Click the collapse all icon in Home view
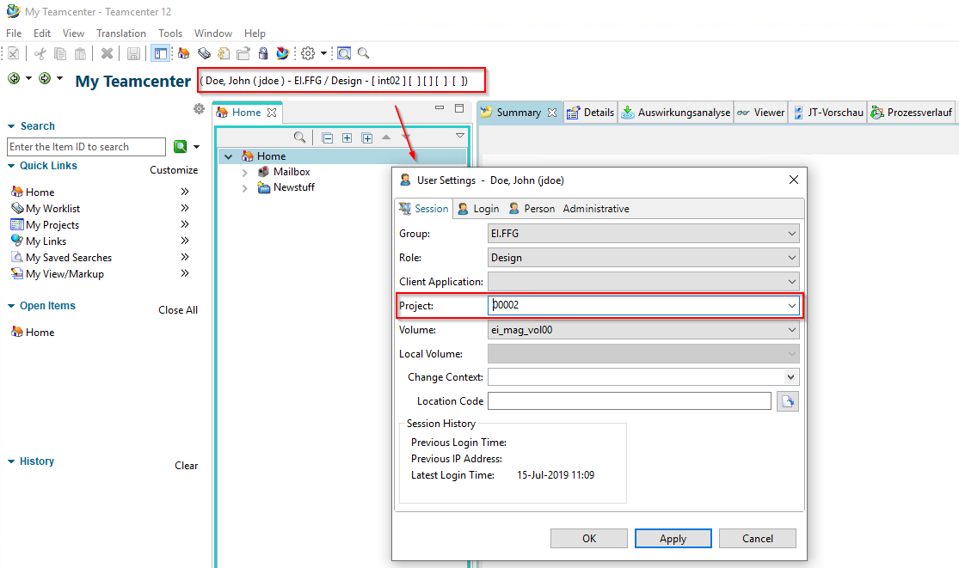 point(328,137)
